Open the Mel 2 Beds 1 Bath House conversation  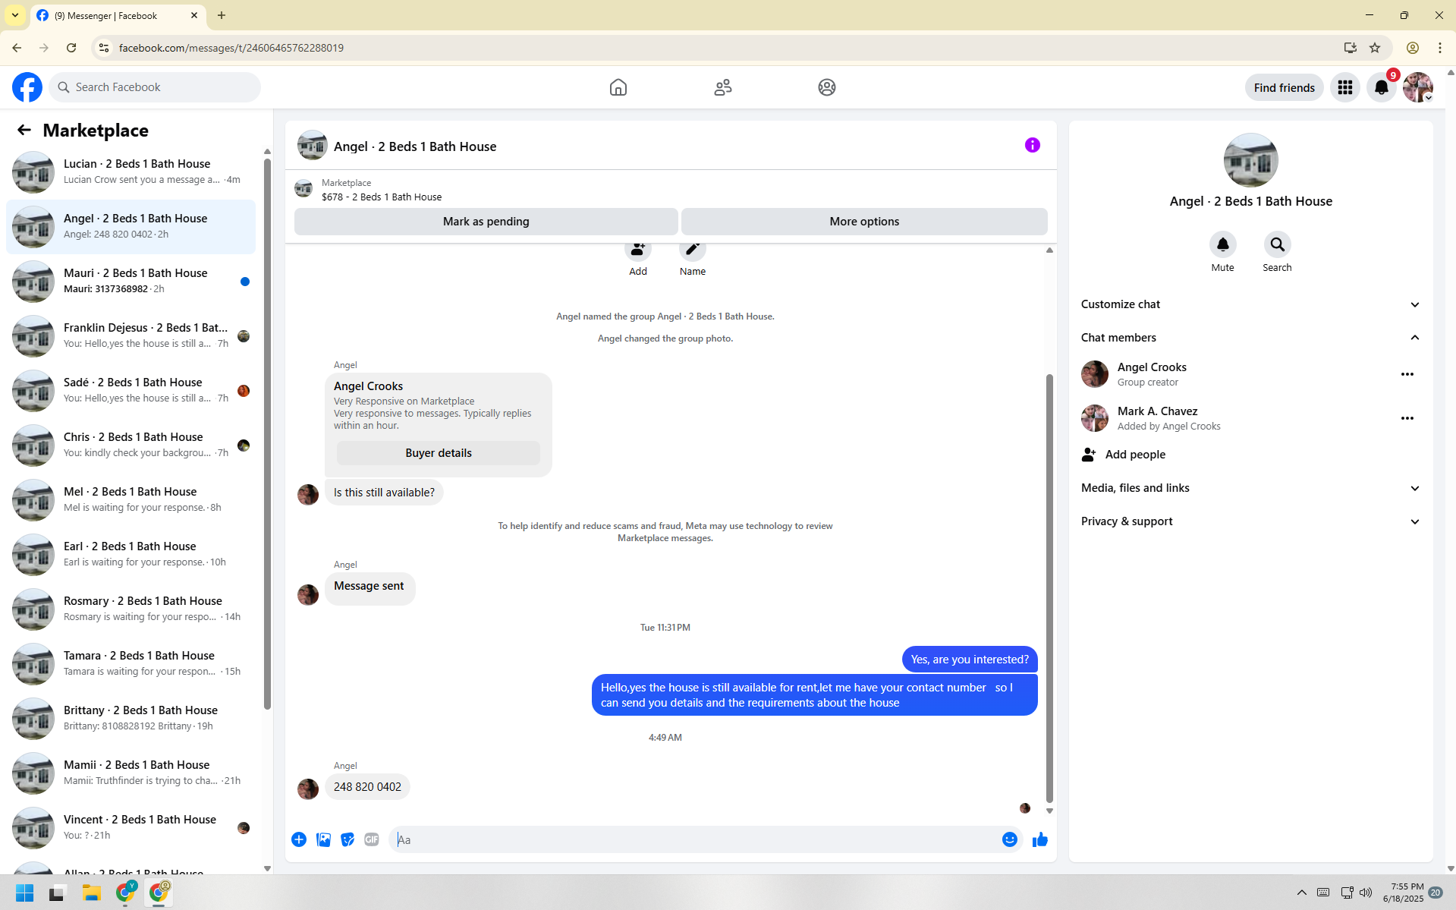click(x=131, y=500)
